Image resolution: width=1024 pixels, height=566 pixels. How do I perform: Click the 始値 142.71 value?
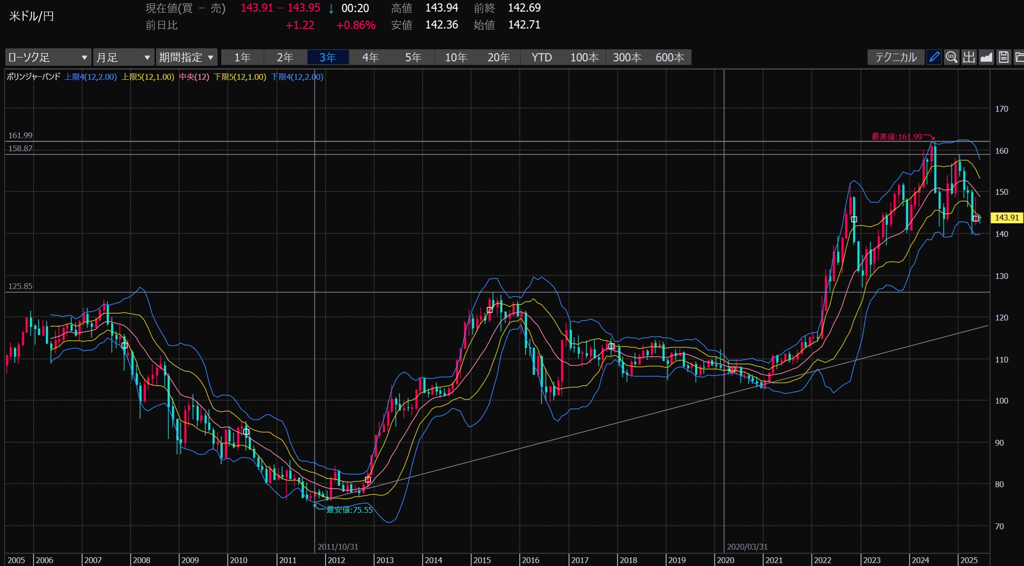(x=524, y=25)
